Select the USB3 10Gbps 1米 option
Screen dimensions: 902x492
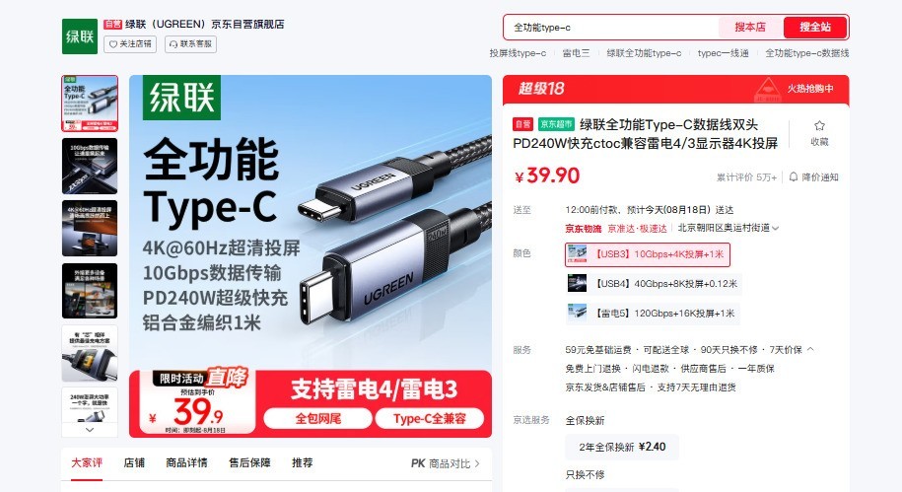tap(647, 254)
